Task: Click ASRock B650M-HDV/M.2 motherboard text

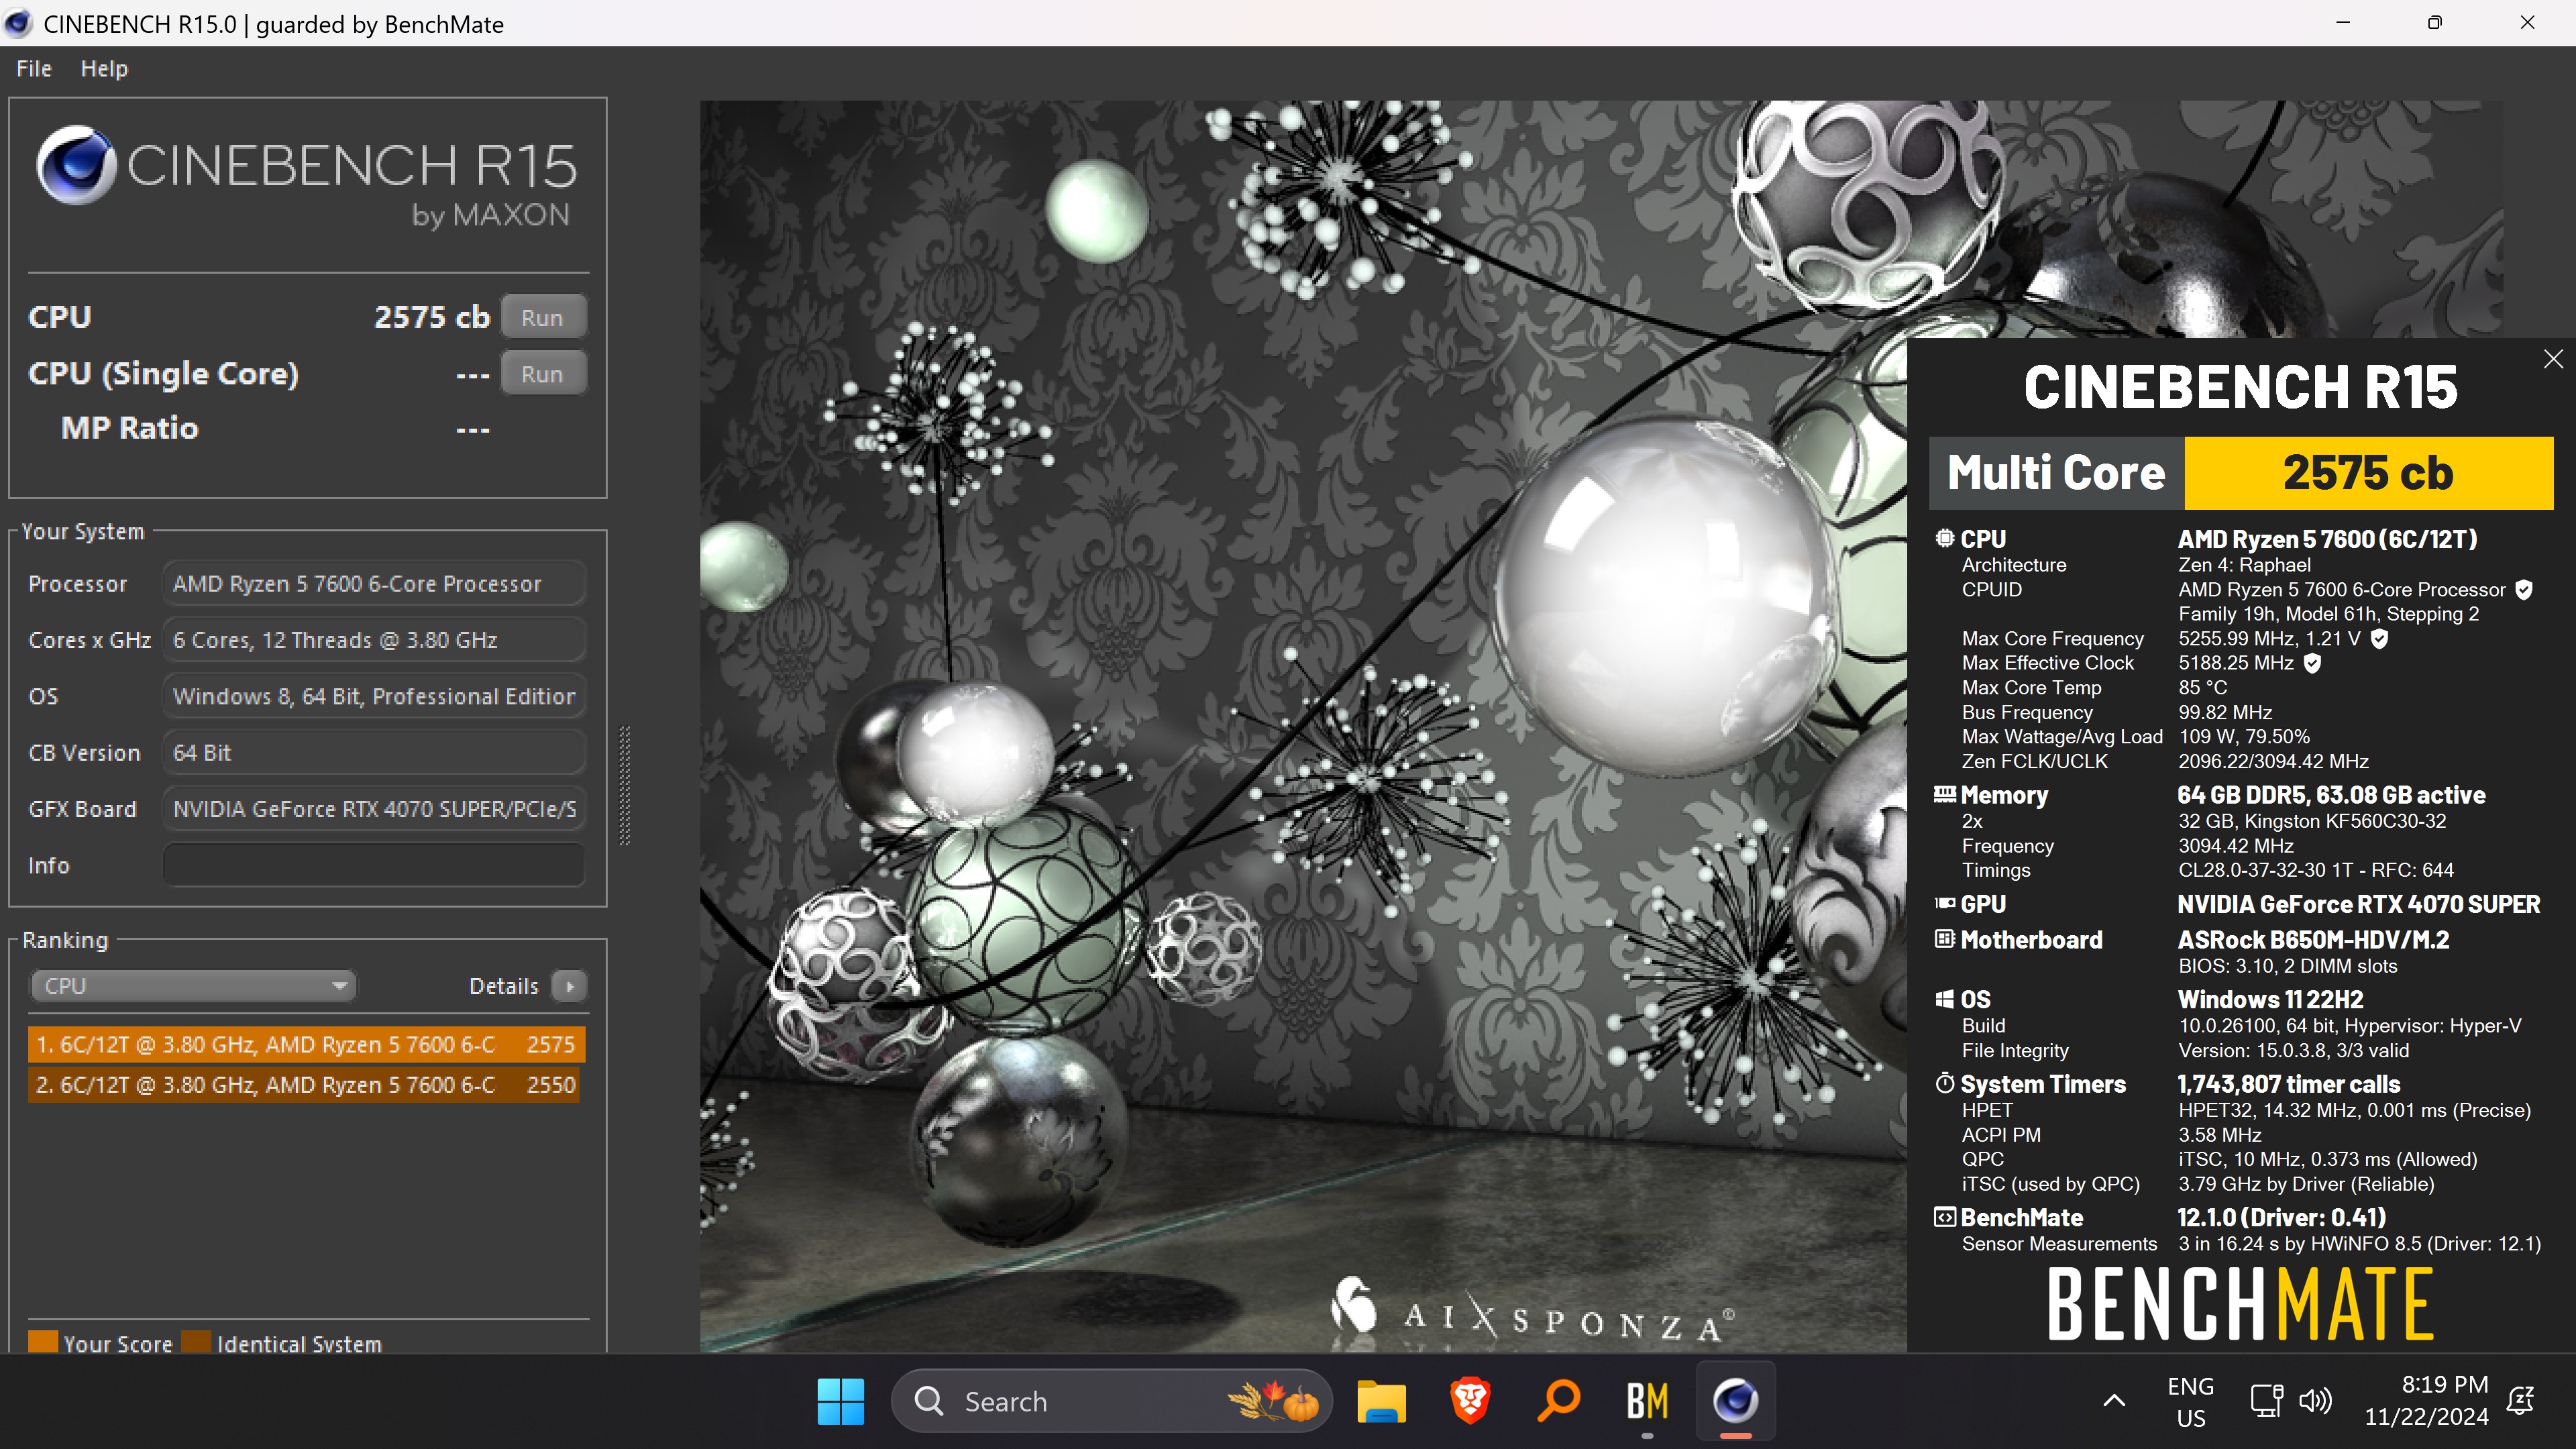Action: (x=2313, y=941)
